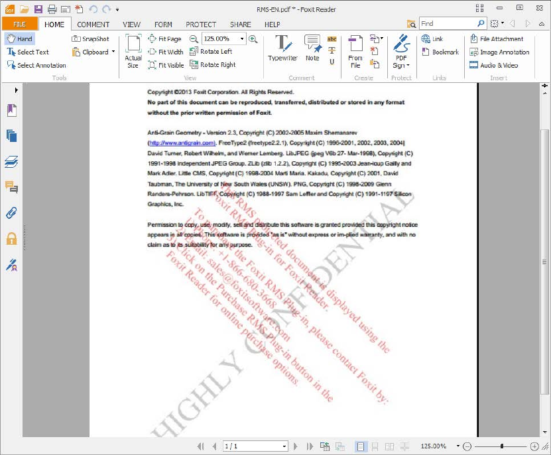Open the Attachments side panel
The width and height of the screenshot is (551, 455).
click(x=11, y=213)
